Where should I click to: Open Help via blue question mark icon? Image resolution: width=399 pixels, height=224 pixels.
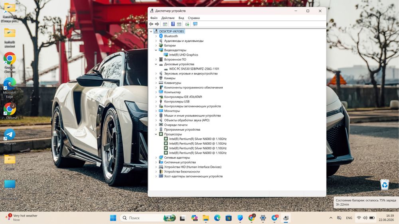173,24
